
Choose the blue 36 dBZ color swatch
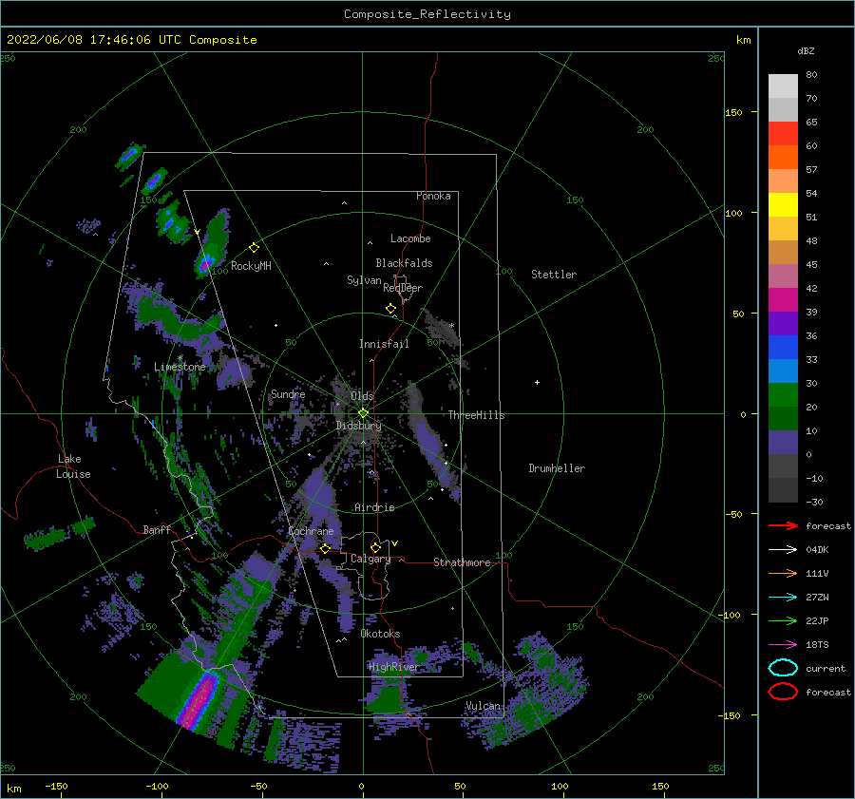783,347
